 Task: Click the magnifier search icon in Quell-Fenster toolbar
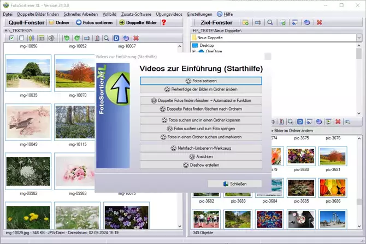tap(107, 38)
